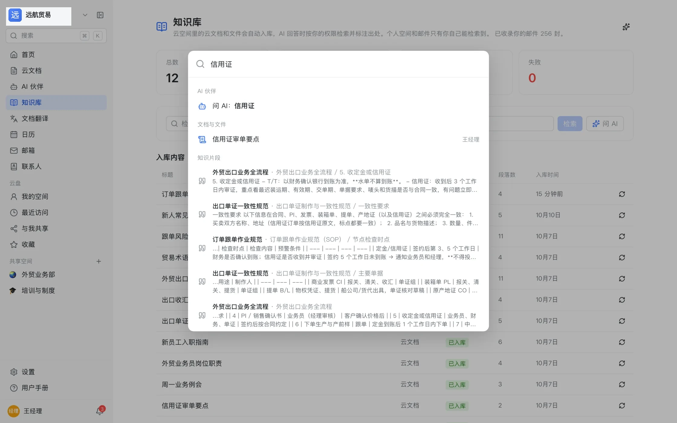Open 设置 gear icon
The image size is (677, 423).
point(56,372)
